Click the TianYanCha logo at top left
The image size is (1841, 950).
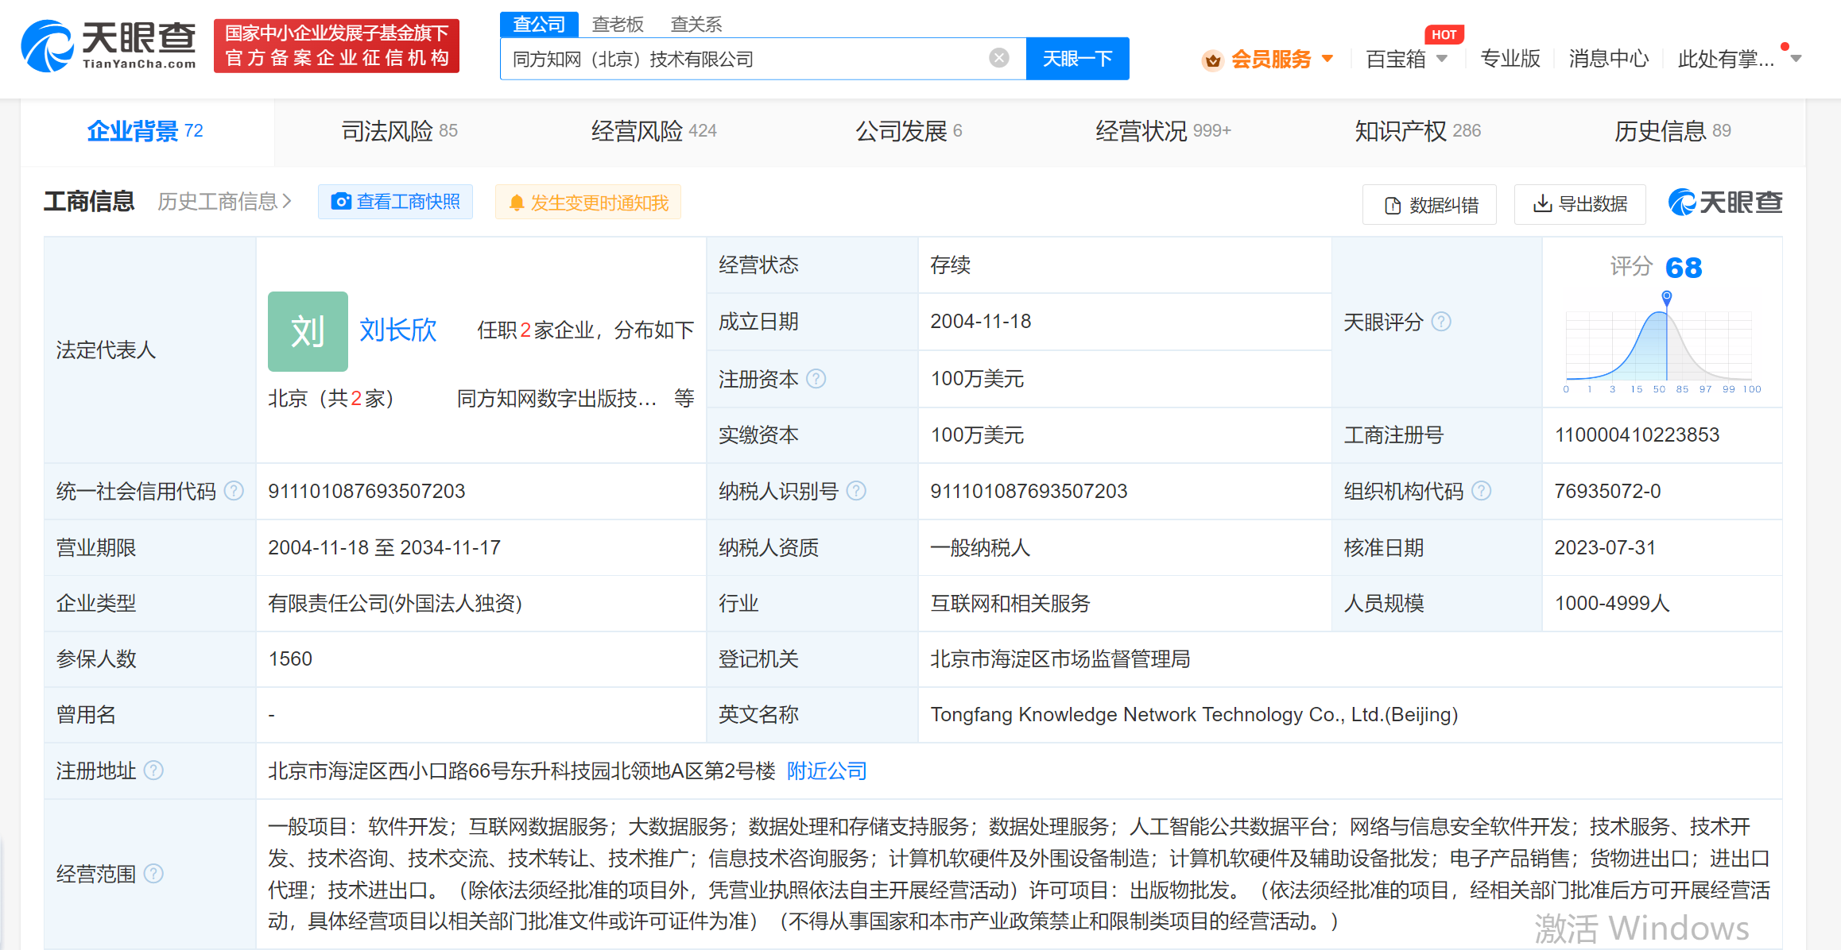click(109, 46)
